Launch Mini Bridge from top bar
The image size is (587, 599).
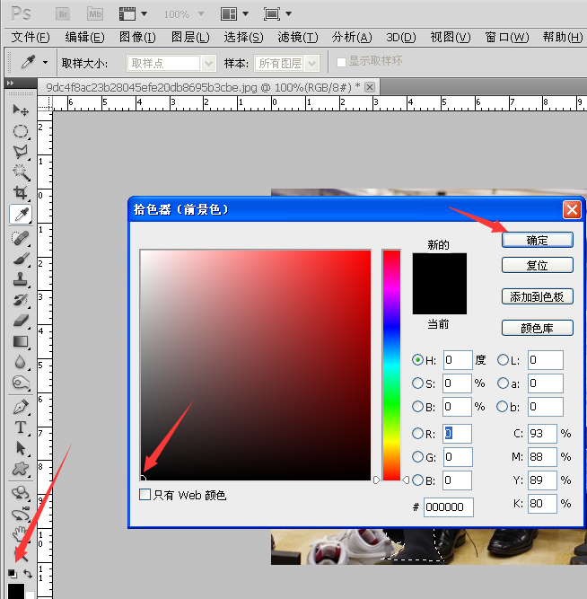[95, 14]
